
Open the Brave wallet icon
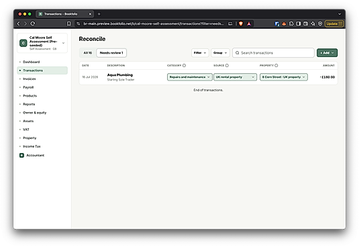[x=306, y=23]
